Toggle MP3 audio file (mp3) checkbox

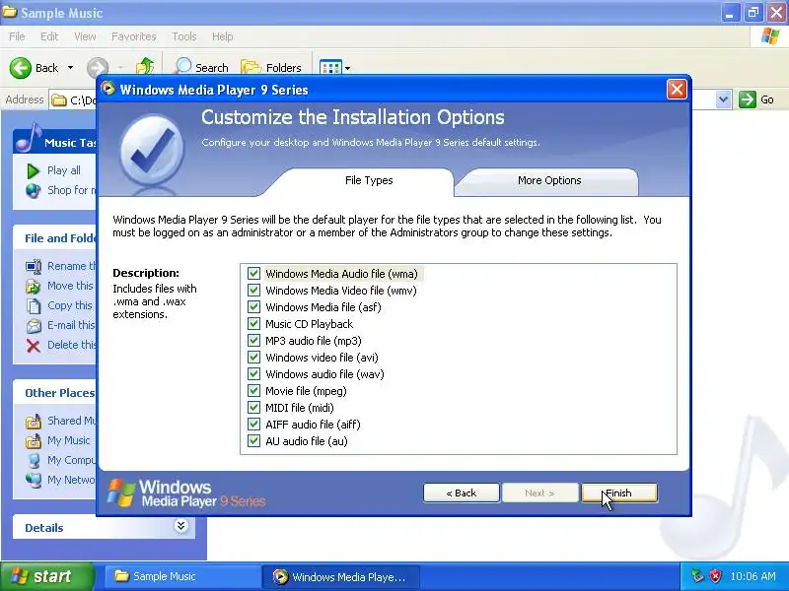tap(253, 341)
